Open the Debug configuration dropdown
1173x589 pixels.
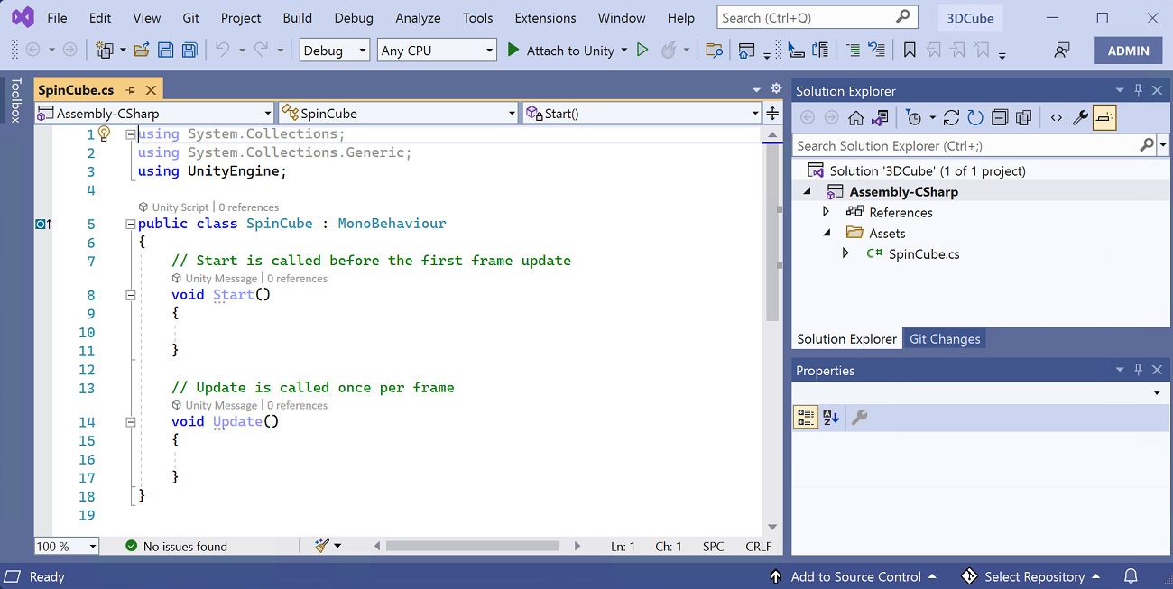[x=334, y=50]
